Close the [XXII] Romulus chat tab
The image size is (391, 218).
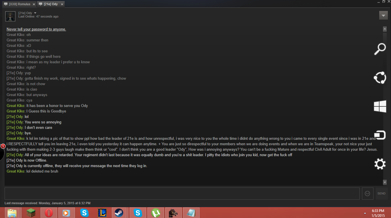point(34,4)
